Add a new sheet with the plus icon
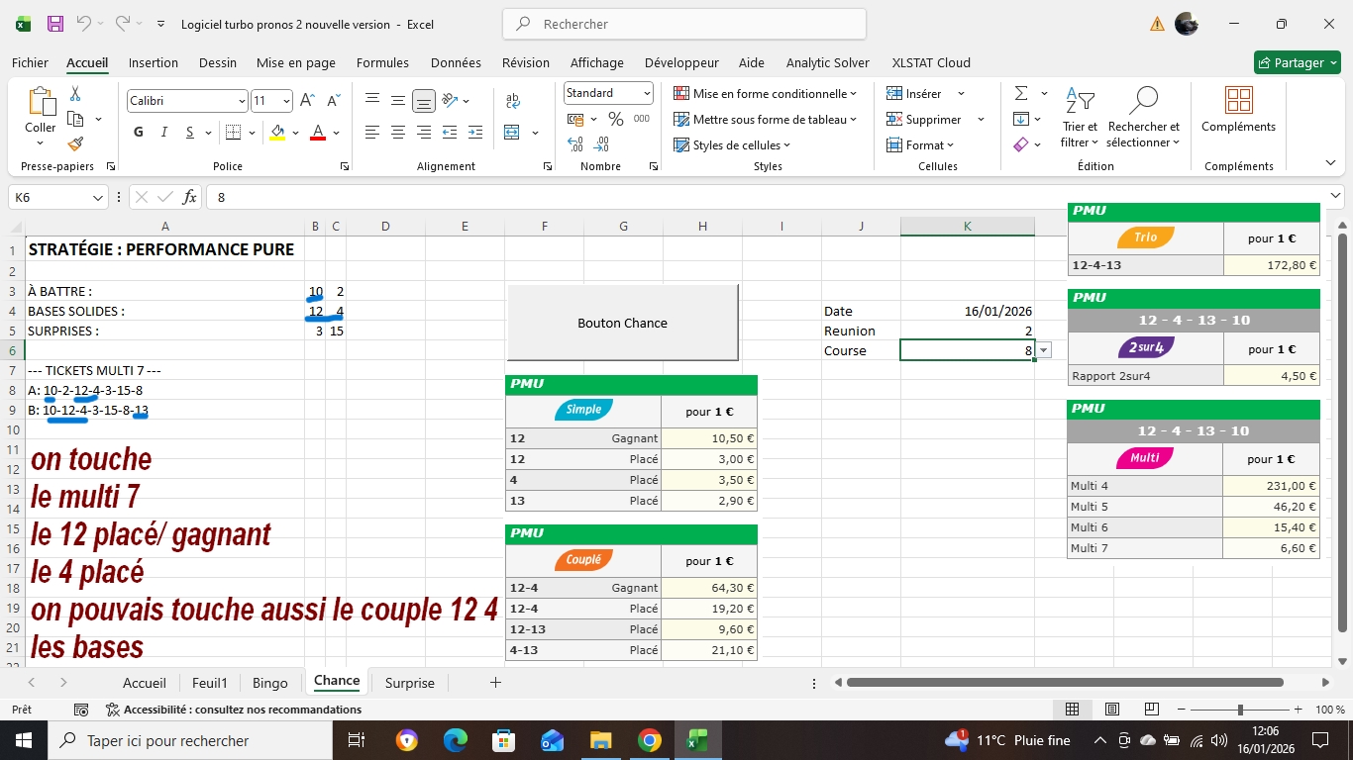This screenshot has width=1353, height=760. coord(495,683)
